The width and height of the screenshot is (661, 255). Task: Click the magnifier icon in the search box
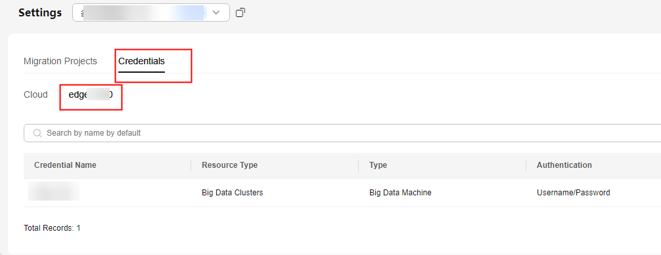[x=37, y=133]
